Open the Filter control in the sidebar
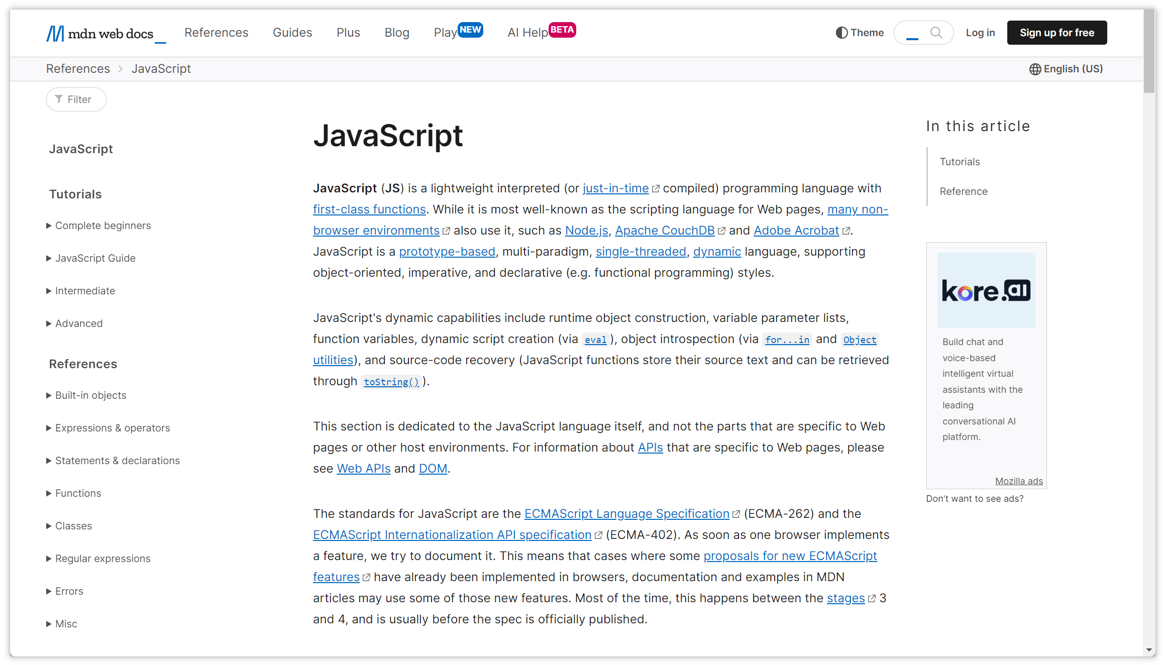Viewport: 1163px width, 665px height. (x=76, y=99)
